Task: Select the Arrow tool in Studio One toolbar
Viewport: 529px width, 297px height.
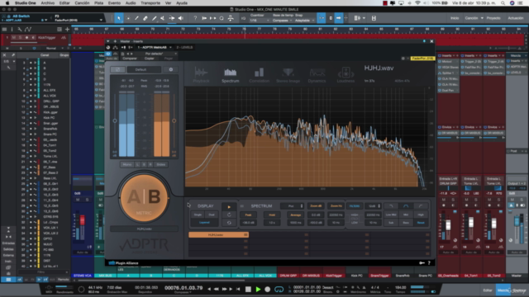Action: pyautogui.click(x=119, y=18)
